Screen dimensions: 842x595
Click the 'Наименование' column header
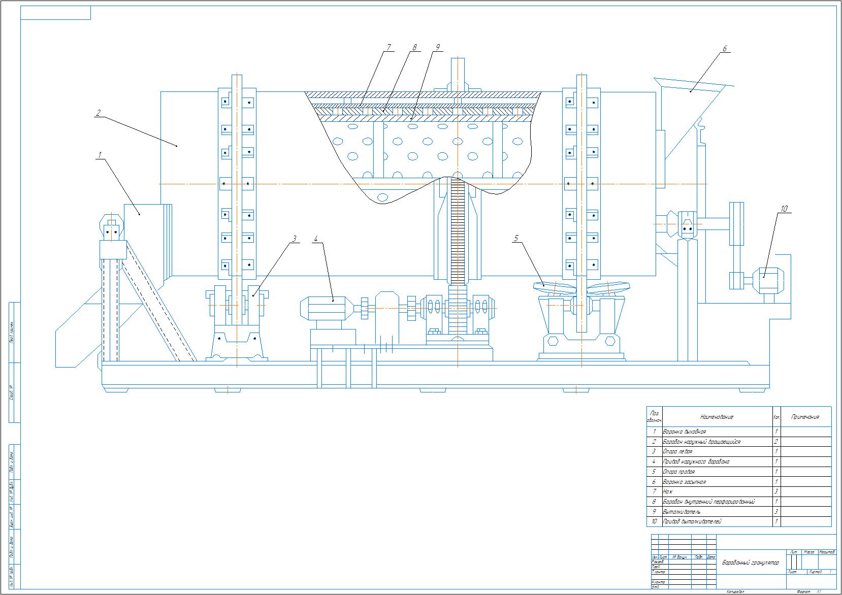[717, 417]
